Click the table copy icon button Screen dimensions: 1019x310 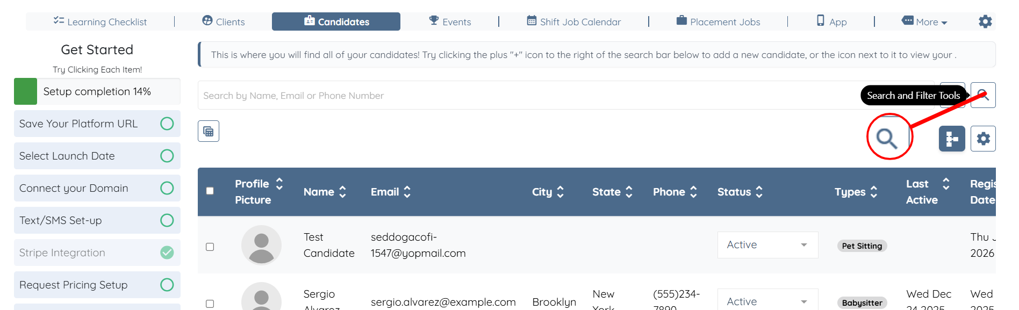click(209, 131)
